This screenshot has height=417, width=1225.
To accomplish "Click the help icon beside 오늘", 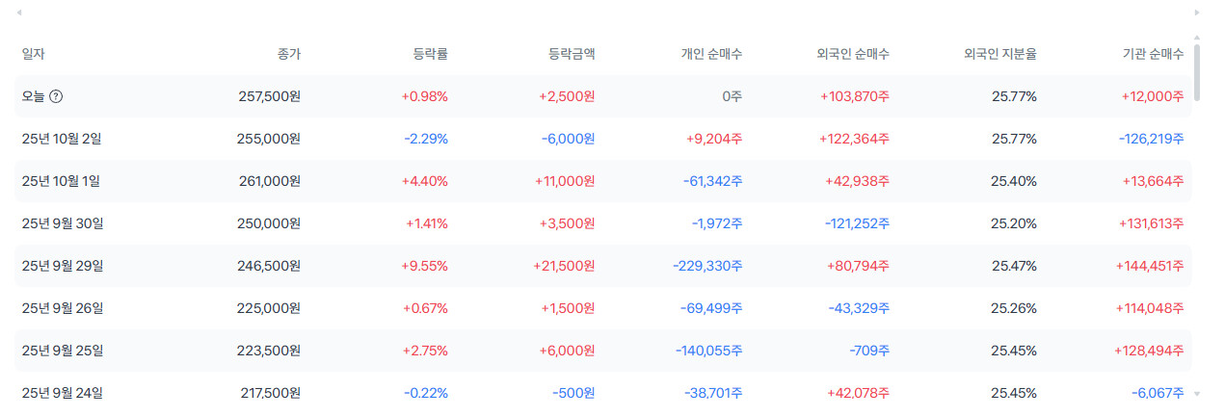I will pyautogui.click(x=56, y=96).
